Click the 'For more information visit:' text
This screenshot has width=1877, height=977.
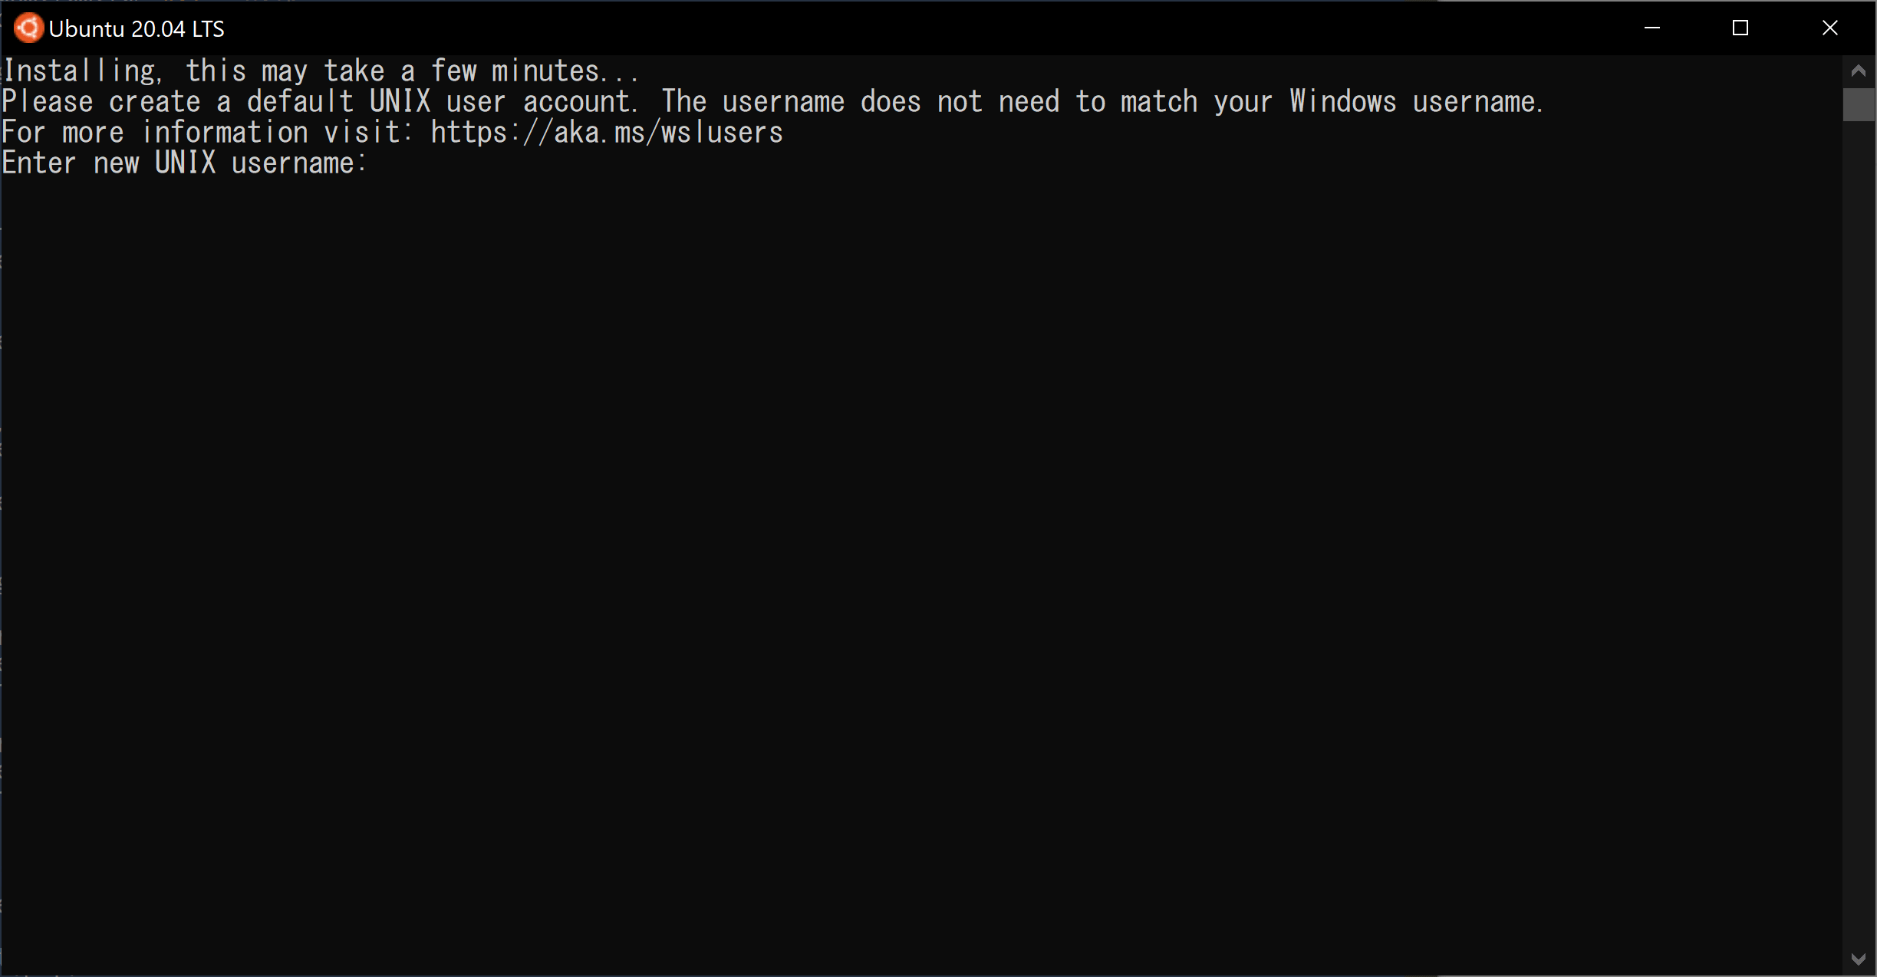pyautogui.click(x=208, y=133)
